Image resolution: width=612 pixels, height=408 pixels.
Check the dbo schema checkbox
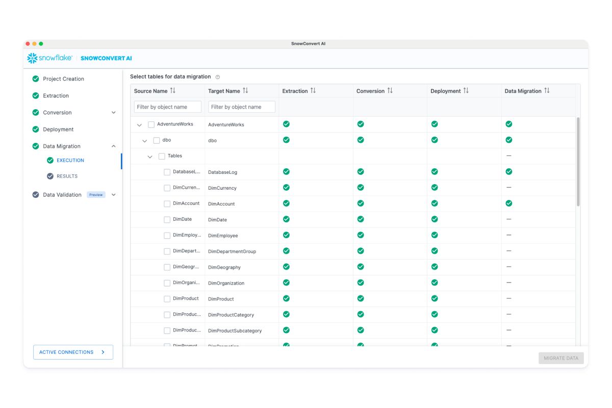[x=157, y=140]
